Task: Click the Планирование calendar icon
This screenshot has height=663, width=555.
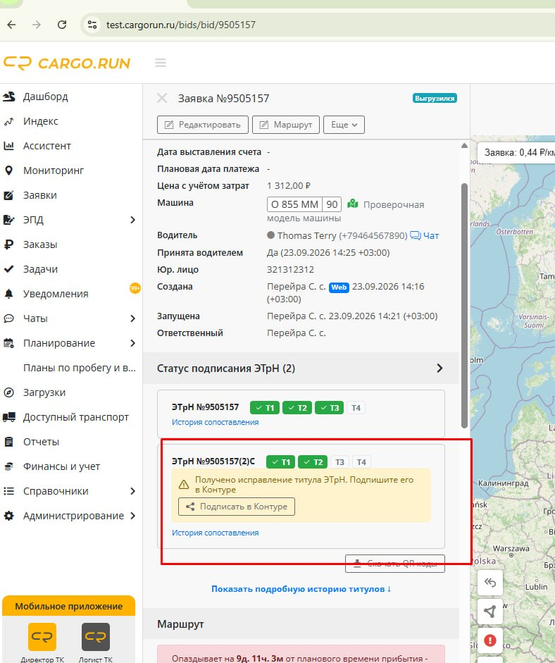Action: [x=9, y=343]
